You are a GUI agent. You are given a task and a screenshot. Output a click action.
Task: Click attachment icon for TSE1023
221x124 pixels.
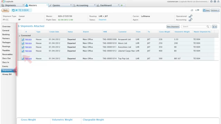[23, 40]
